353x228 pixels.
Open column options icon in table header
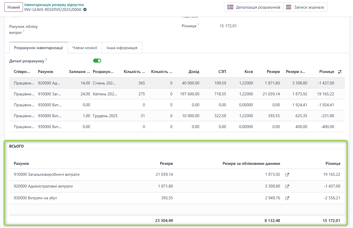[x=340, y=72]
